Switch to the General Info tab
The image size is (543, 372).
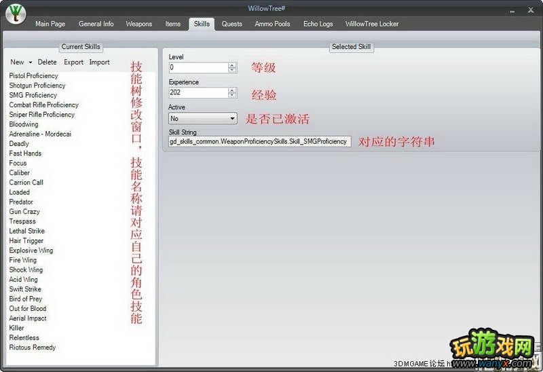point(96,24)
